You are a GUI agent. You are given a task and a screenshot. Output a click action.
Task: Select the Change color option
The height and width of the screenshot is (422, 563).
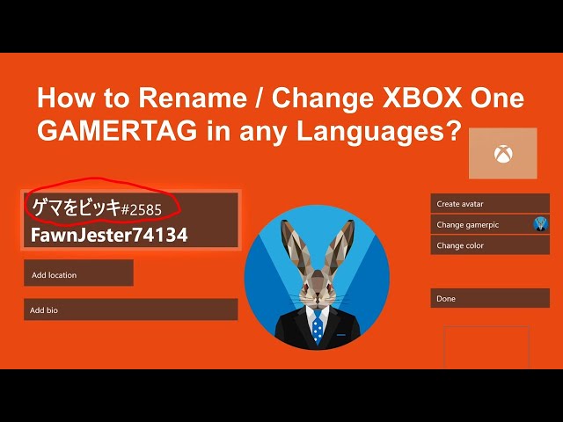coord(490,245)
